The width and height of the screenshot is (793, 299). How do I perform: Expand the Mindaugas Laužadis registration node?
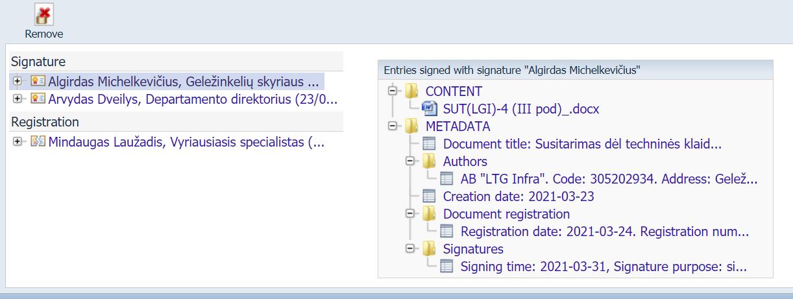click(18, 142)
